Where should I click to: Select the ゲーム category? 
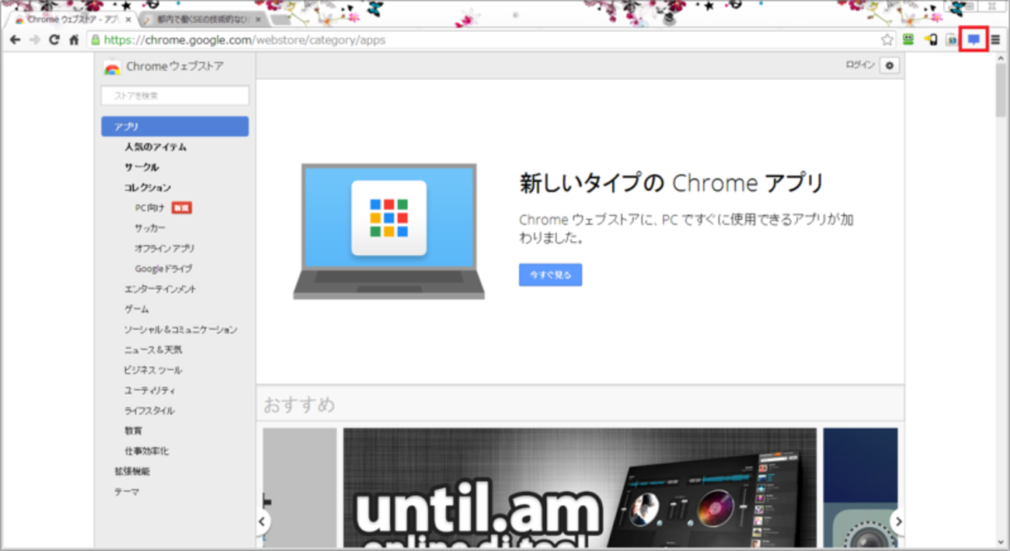tap(137, 309)
